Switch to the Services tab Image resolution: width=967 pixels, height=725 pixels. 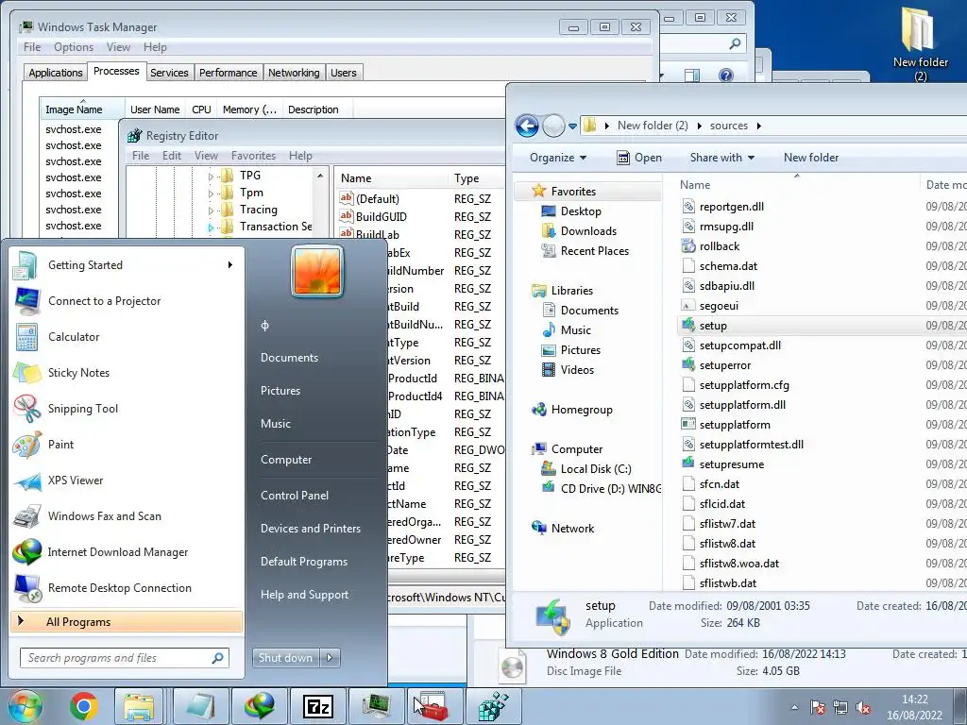(169, 73)
